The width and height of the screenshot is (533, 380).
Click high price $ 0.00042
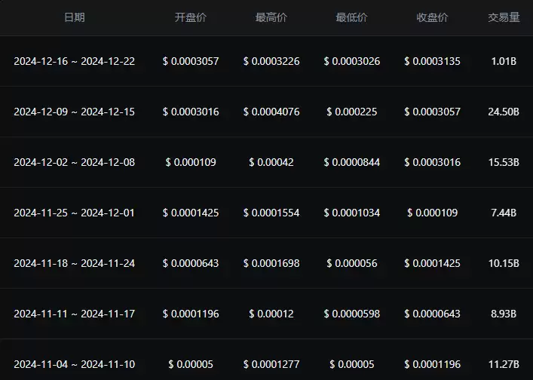pyautogui.click(x=271, y=162)
